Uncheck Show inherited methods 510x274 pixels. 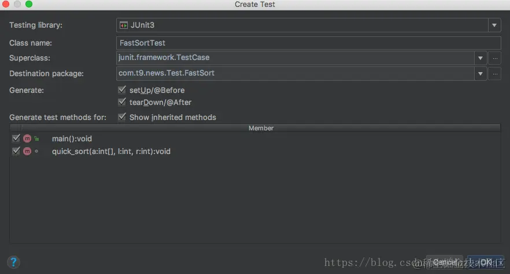click(x=122, y=117)
